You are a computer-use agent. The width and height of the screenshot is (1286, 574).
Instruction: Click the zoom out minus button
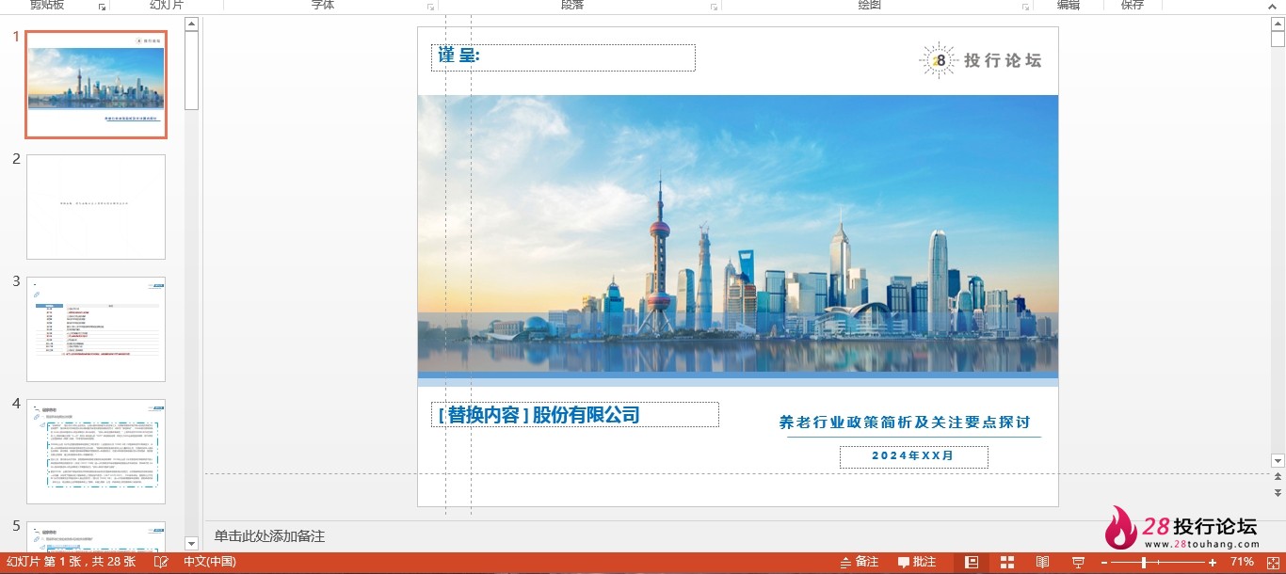(x=1104, y=562)
